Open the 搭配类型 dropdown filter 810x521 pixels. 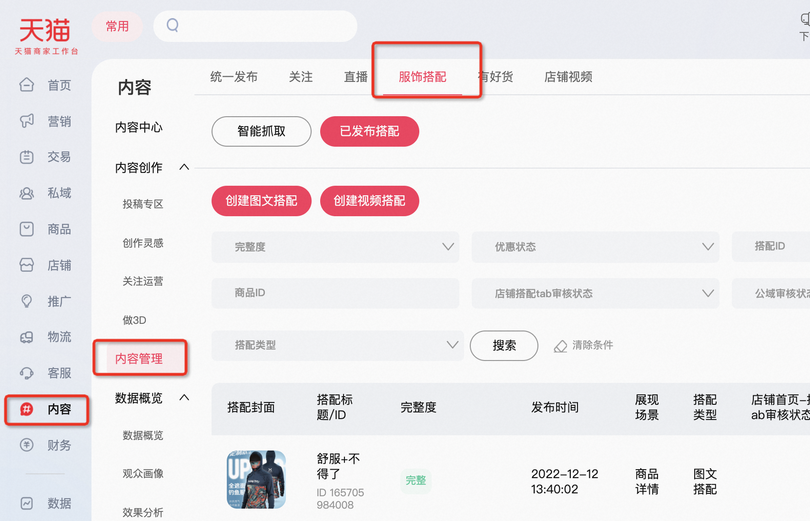(338, 345)
